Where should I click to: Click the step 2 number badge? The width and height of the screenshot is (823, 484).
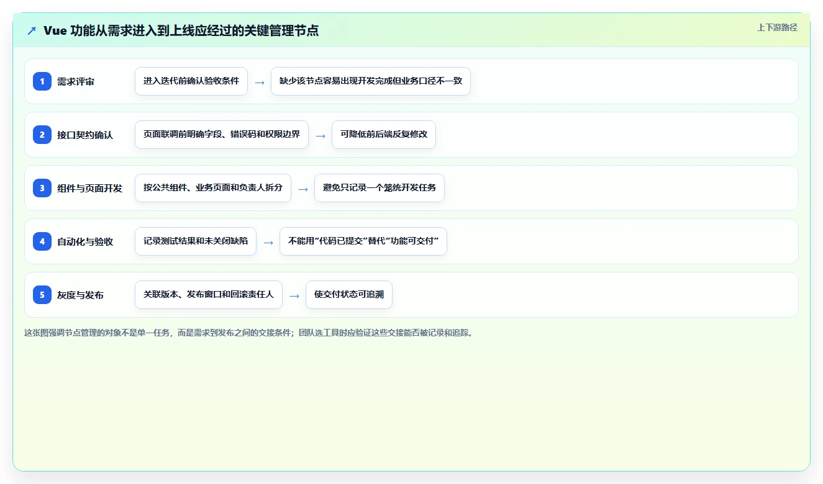(x=42, y=135)
